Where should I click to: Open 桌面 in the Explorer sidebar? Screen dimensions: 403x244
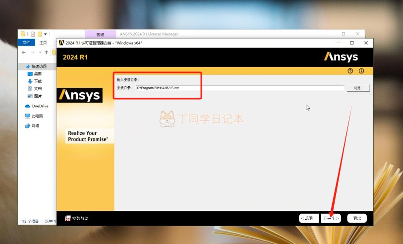tap(34, 74)
